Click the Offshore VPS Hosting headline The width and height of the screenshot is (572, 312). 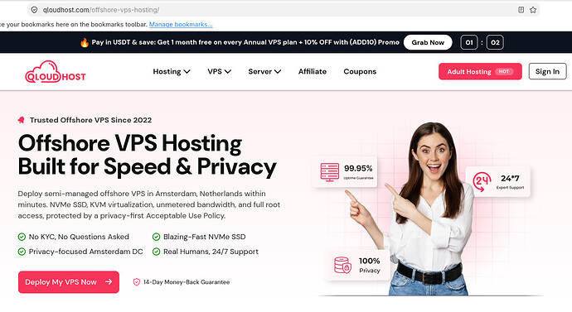point(148,155)
